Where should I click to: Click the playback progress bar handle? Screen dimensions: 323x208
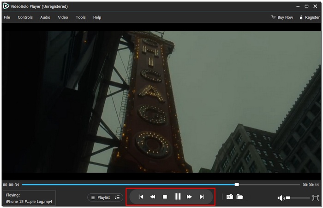tap(237, 185)
